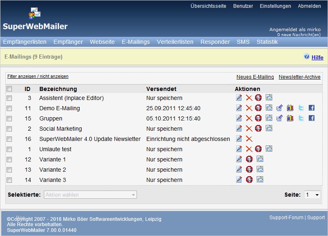The image size is (328, 236).
Task: Click envelope-with-arrow icon in Demo E-Mailing row
Action: (280, 108)
